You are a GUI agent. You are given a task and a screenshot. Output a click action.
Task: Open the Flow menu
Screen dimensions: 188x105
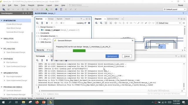coord(16,5)
